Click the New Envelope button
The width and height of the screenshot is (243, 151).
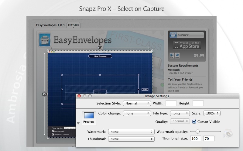[x=100, y=56]
